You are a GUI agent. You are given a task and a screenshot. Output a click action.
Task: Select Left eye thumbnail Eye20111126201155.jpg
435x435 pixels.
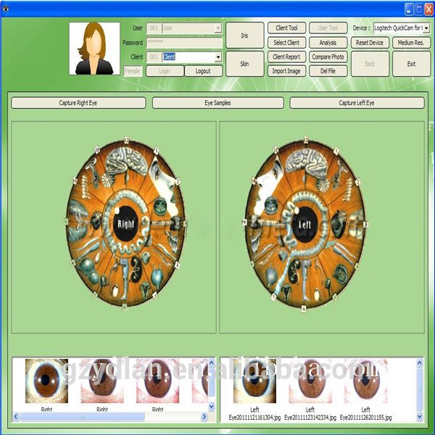(x=365, y=381)
